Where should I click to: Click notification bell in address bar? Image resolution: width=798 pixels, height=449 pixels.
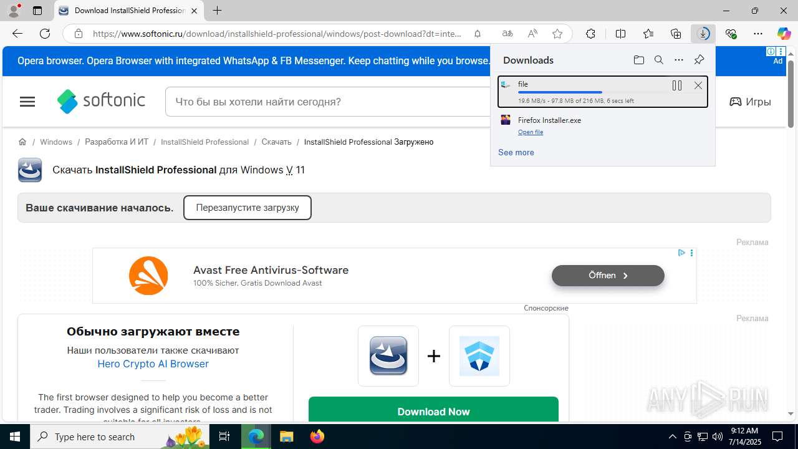click(478, 34)
